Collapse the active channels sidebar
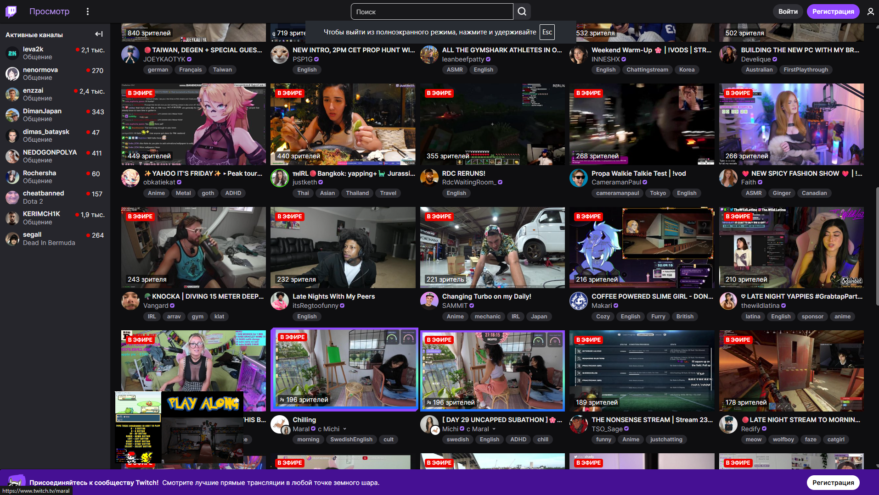Viewport: 879px width, 495px height. (x=99, y=34)
